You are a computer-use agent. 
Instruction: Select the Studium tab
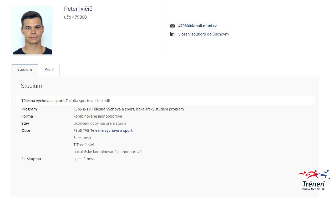(x=25, y=69)
